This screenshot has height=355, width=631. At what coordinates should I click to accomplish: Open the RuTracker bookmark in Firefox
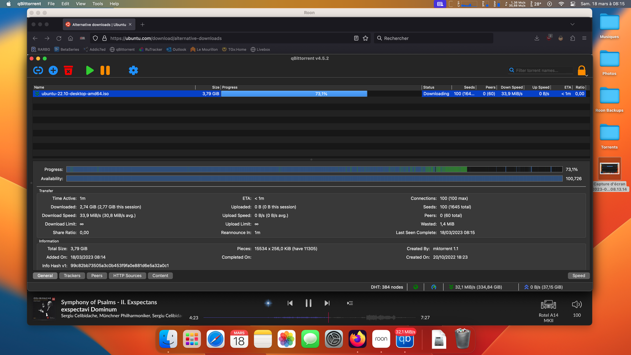point(150,49)
